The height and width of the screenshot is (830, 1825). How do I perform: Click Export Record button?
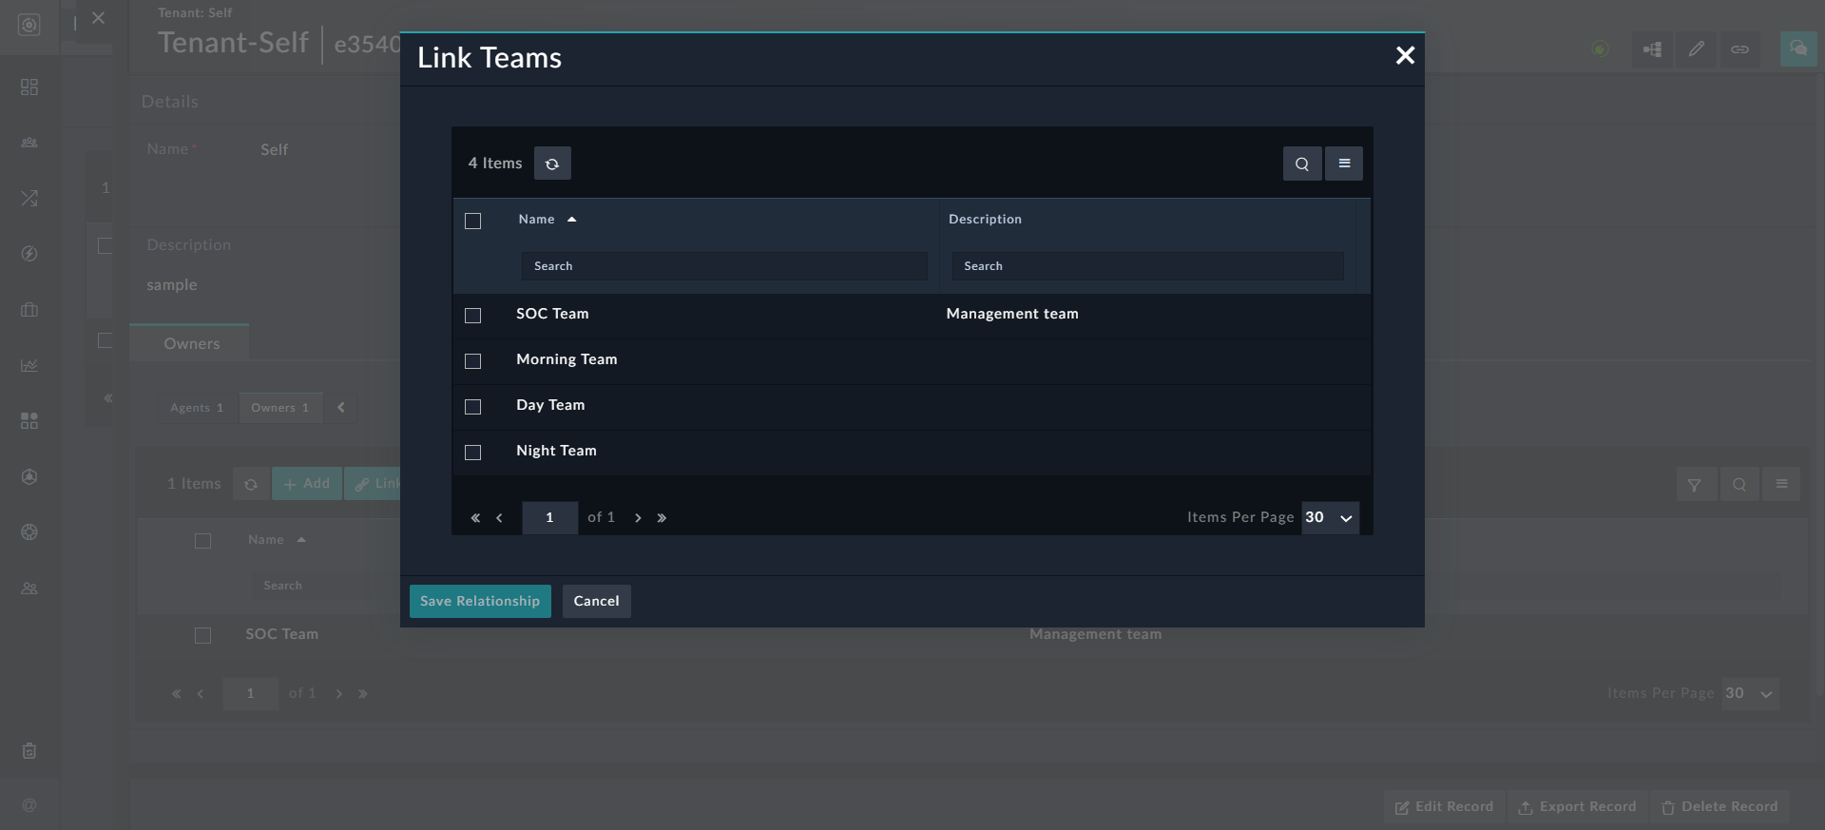[x=1577, y=807]
